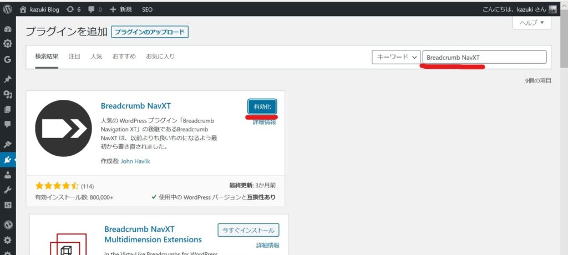568x255 pixels.
Task: Click 有効化 to activate Breadcrumb NavXT
Action: click(x=262, y=106)
